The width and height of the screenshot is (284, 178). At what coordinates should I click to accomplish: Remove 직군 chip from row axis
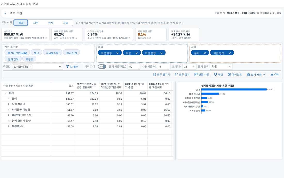pos(137,53)
